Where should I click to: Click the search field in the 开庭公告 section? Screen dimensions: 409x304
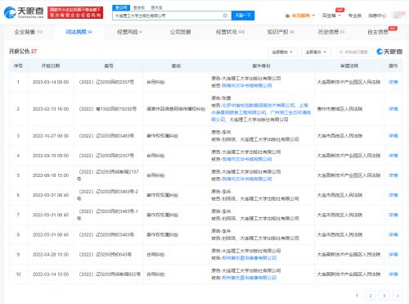[354, 52]
